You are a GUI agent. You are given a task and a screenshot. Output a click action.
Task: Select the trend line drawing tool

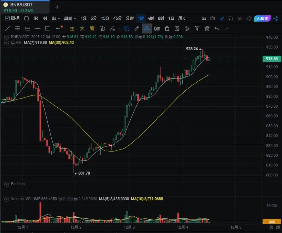[7, 29]
